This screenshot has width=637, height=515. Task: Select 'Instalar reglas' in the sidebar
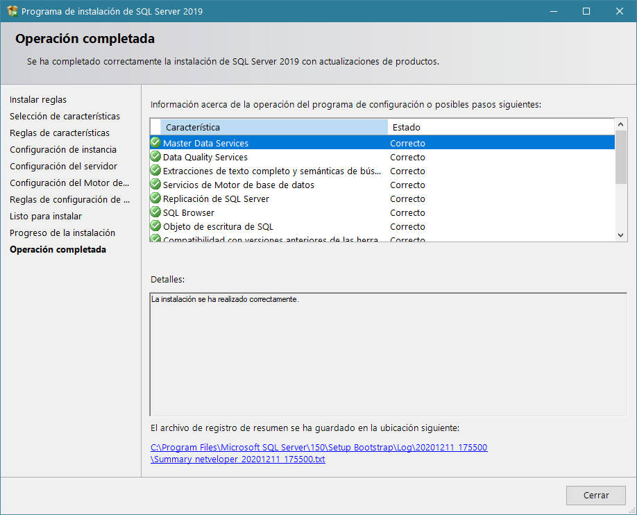(x=38, y=99)
